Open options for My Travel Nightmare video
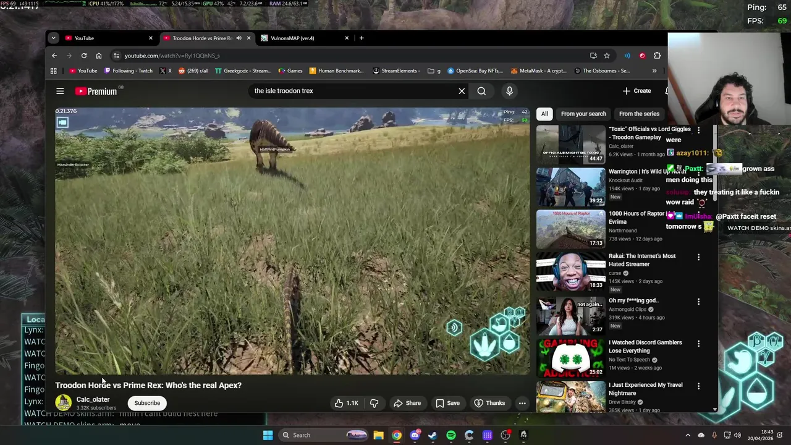Screen dimensions: 791x445 tap(698, 386)
